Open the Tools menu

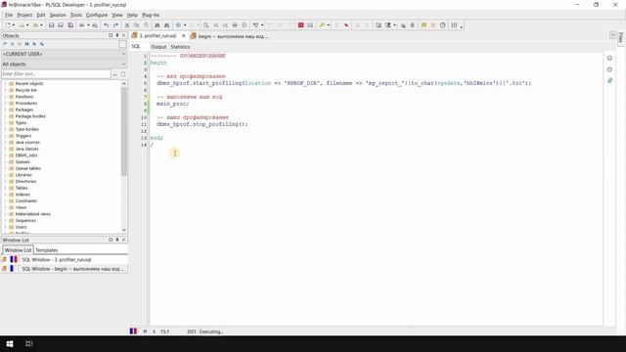76,15
